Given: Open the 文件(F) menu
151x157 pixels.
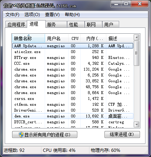Looking at the screenshot, I should tap(12, 15).
